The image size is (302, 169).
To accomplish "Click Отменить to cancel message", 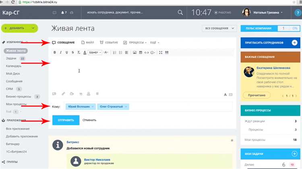I will [x=89, y=120].
